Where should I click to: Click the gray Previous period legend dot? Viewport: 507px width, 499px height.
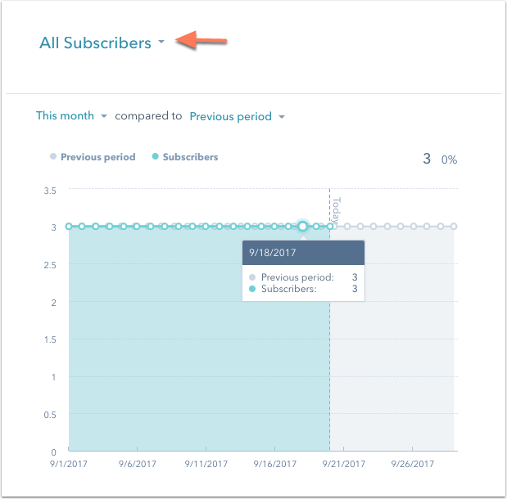[53, 156]
